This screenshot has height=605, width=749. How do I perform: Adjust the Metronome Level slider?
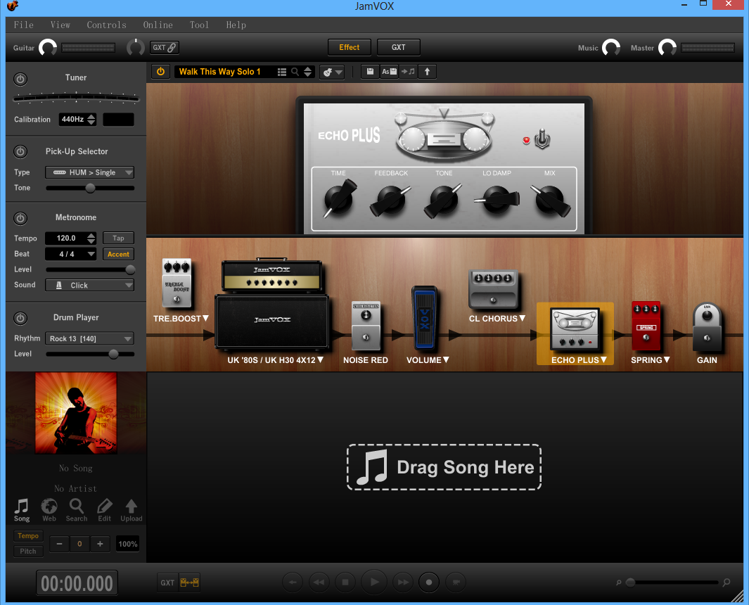point(90,269)
